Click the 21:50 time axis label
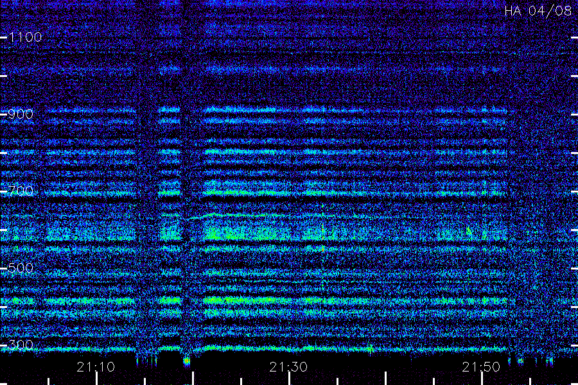This screenshot has height=385, width=578. [481, 367]
